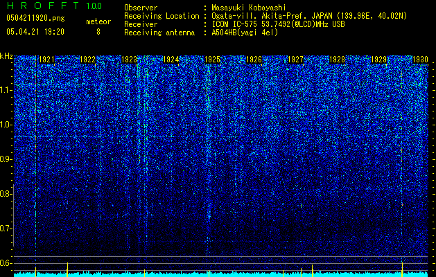Image resolution: width=436 pixels, height=277 pixels.
Task: Click the observer name Masayuki Kobayashi
Action: [249, 8]
